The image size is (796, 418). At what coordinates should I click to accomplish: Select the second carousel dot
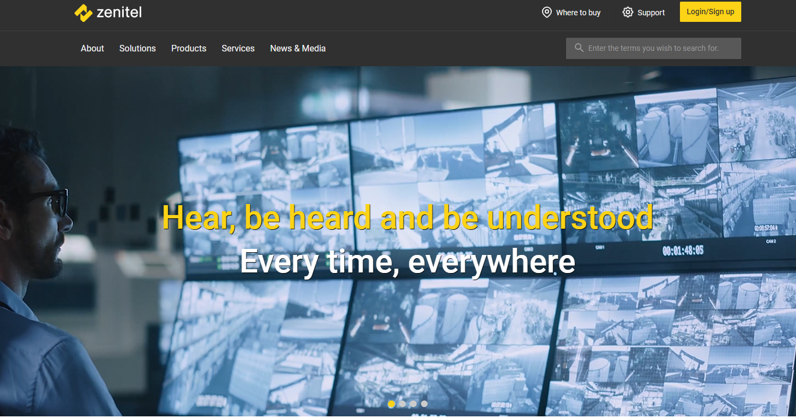[x=402, y=404]
